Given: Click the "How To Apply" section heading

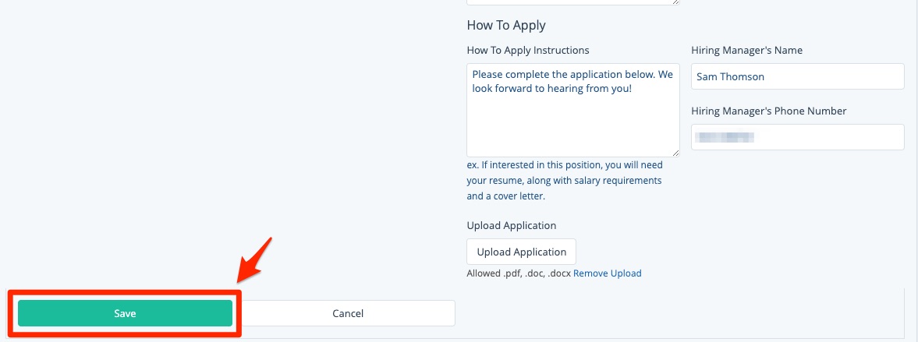Looking at the screenshot, I should pos(506,25).
